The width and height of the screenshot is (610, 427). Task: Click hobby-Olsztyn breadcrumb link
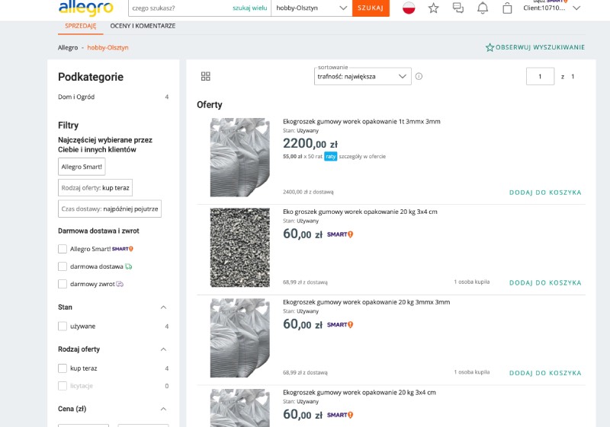[x=108, y=48]
